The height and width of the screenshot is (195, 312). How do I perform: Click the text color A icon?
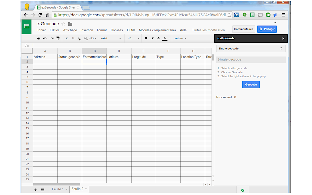pos(165,38)
